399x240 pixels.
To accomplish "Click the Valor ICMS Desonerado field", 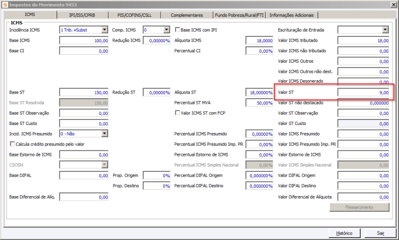I will (363, 82).
